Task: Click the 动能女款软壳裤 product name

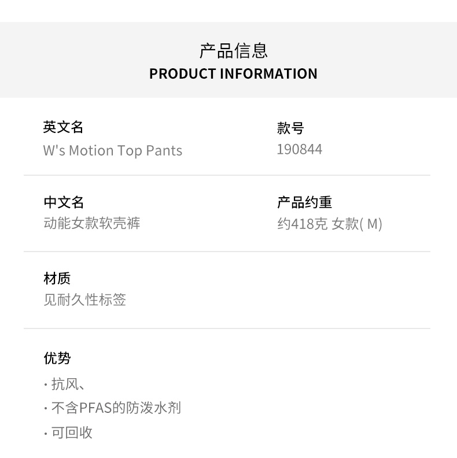Action: 92,223
